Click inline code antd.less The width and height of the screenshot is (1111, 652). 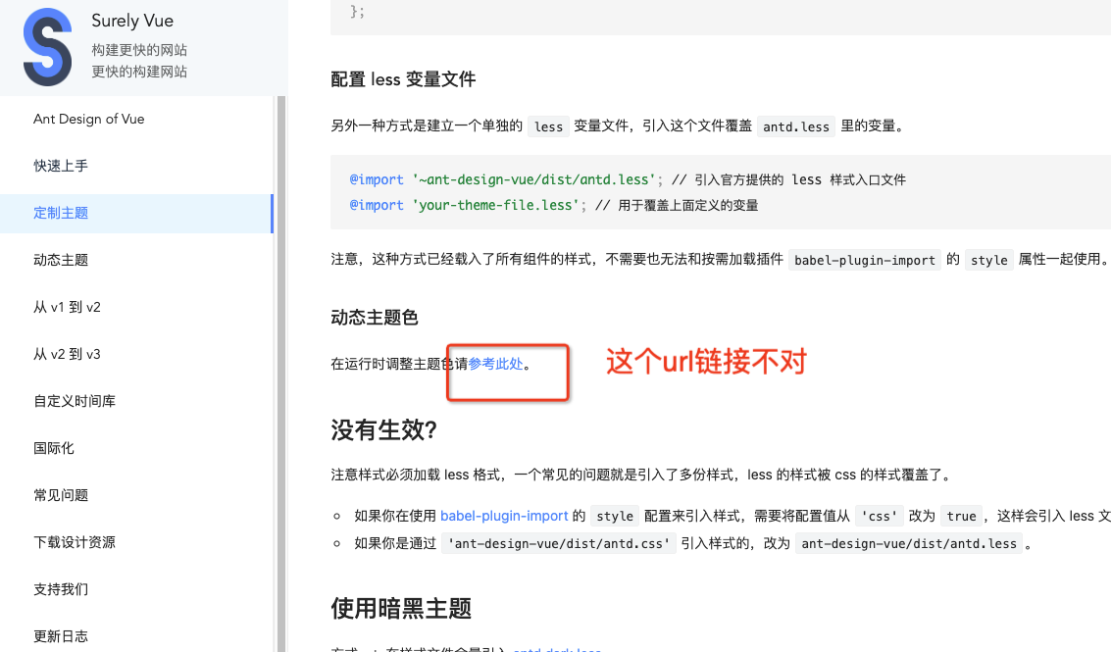coord(796,126)
